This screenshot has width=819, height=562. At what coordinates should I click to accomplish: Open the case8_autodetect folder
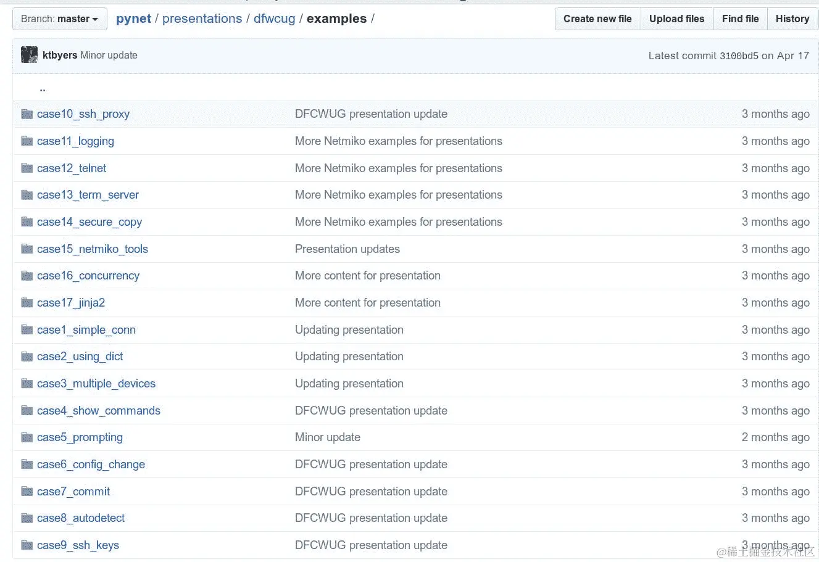(81, 518)
